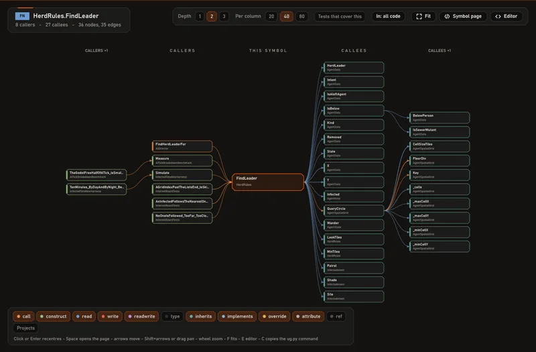Select the MinTiles callee node
This screenshot has width=536, height=352.
[x=354, y=253]
